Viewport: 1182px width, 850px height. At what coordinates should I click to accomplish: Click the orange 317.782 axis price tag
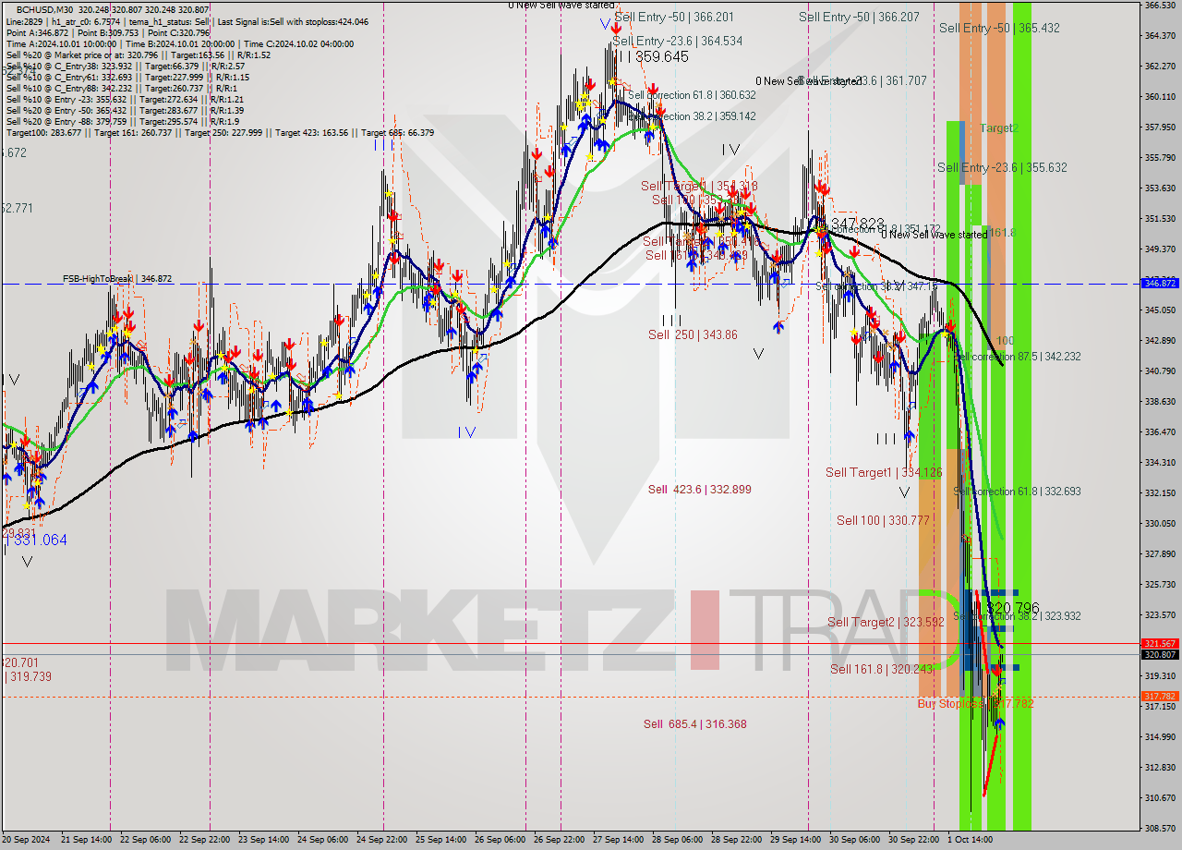1160,697
